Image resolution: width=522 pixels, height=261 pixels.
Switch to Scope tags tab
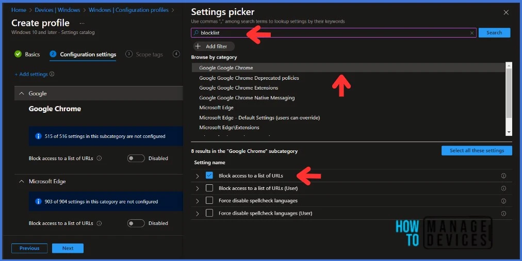144,55
